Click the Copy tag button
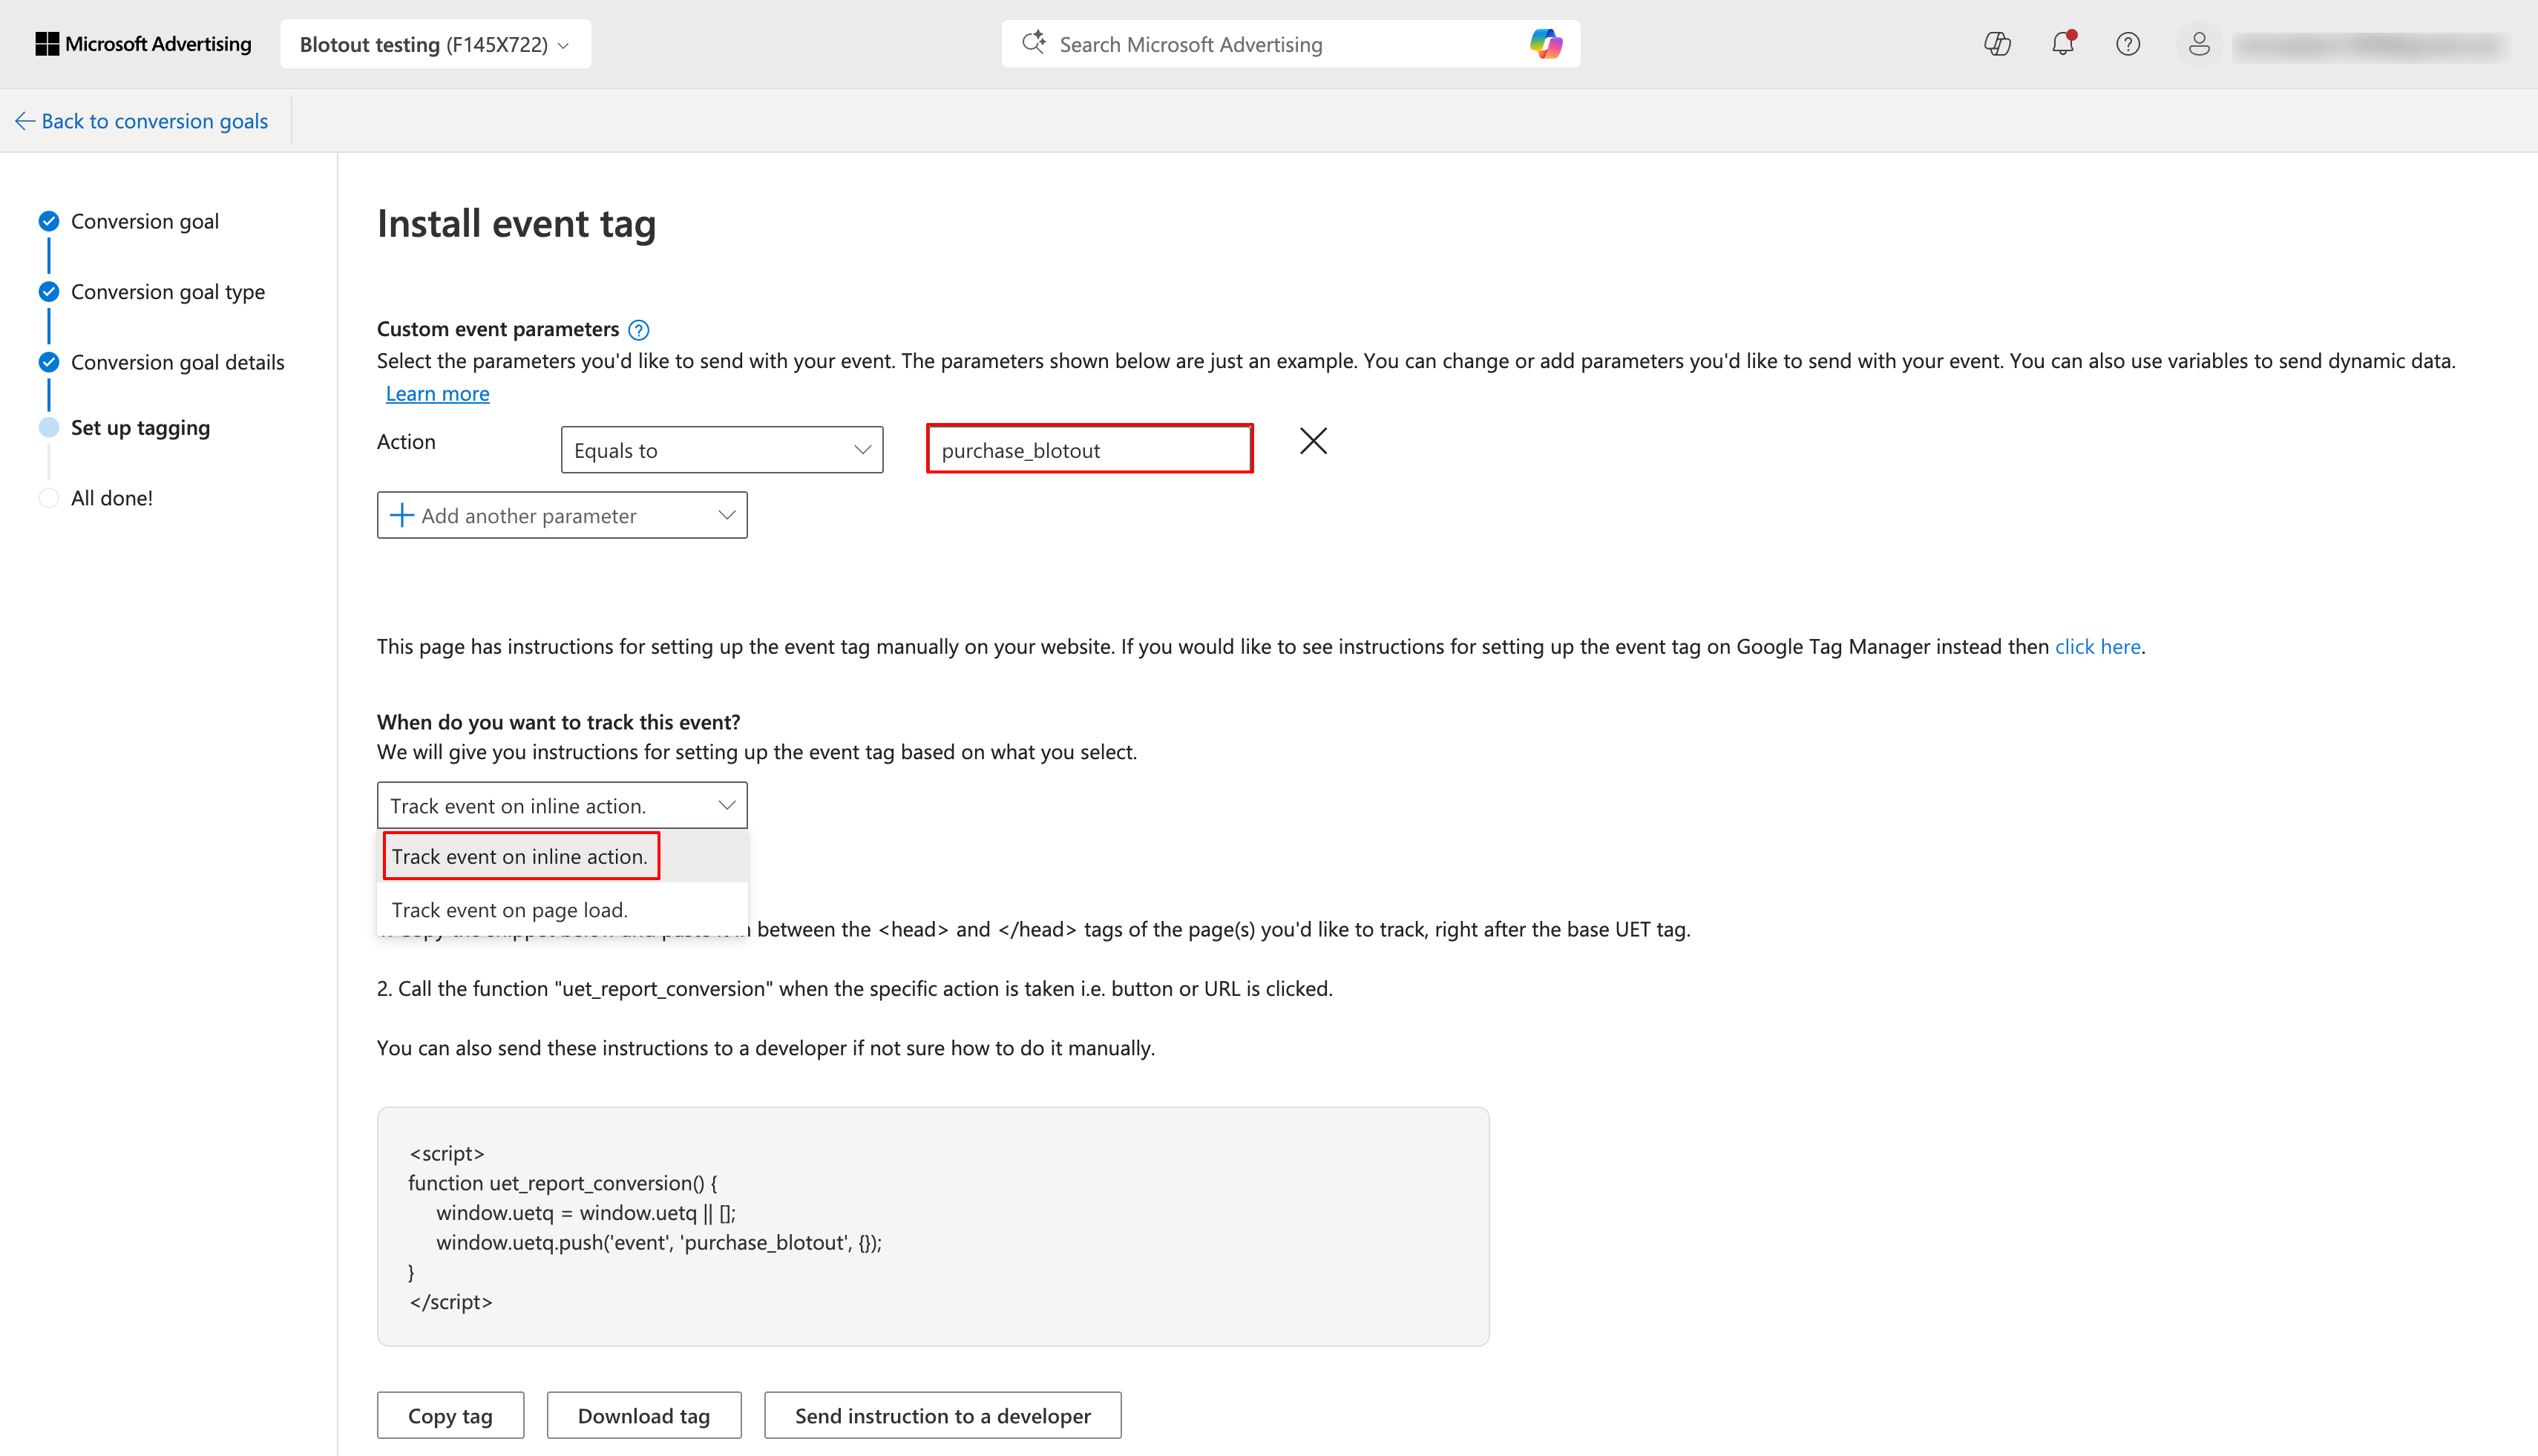Screen dimensions: 2538x1456 tap(450, 1415)
